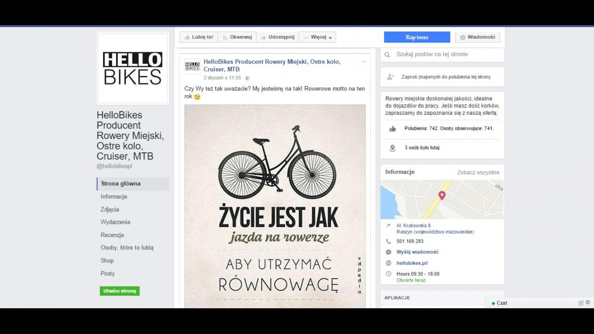Click the thumbs-up icon beside Polubienia

click(393, 129)
